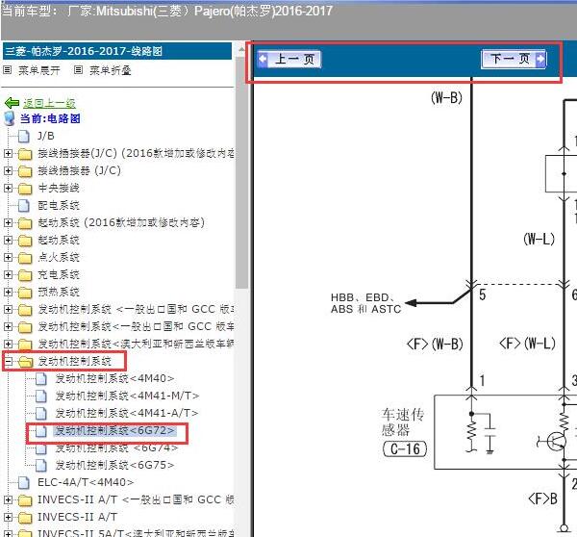
Task: Click the 返回上一级 back link
Action: (x=49, y=104)
